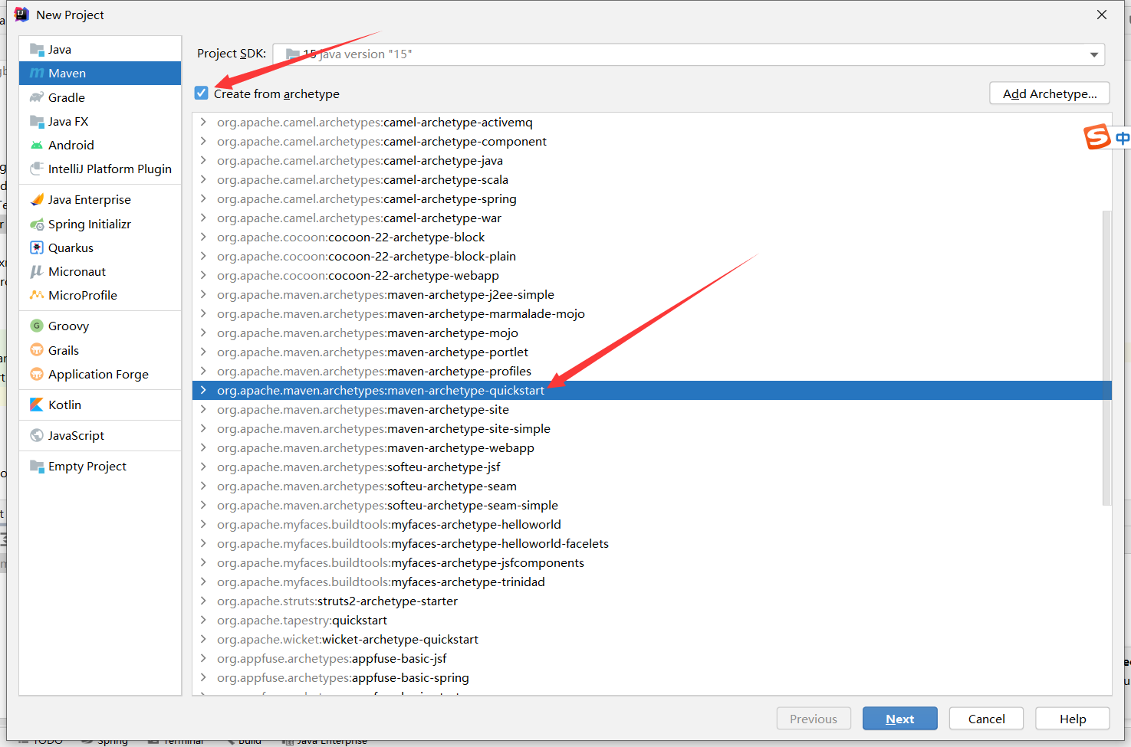Expand maven-archetype-quickstart entry
Image resolution: width=1131 pixels, height=747 pixels.
[x=203, y=390]
